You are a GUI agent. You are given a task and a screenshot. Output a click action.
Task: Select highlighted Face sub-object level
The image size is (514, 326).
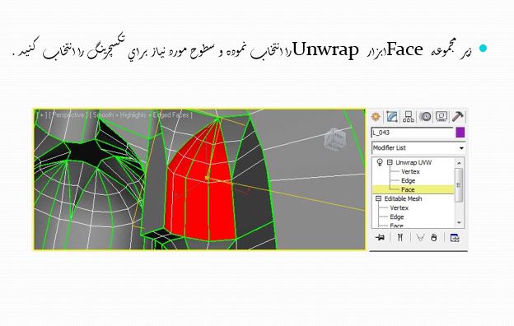pyautogui.click(x=414, y=189)
